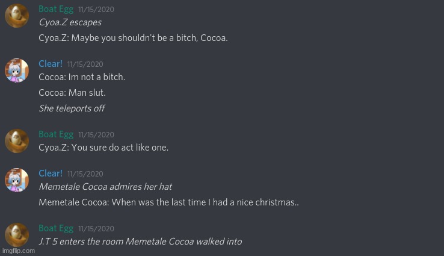Click the Clear! username above 'Memetale Cocoa admires her hat'
Image resolution: width=444 pixels, height=256 pixels.
[51, 173]
